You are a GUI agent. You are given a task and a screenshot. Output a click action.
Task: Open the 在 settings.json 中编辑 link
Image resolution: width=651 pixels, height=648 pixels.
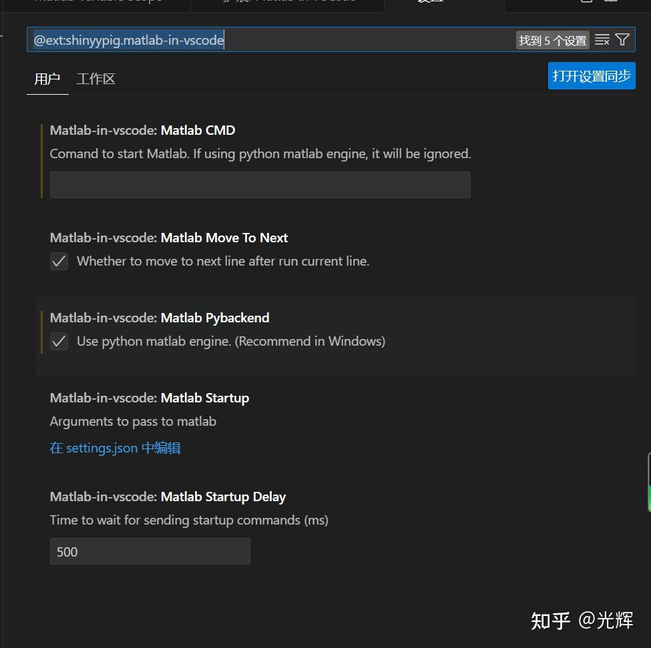(x=115, y=448)
